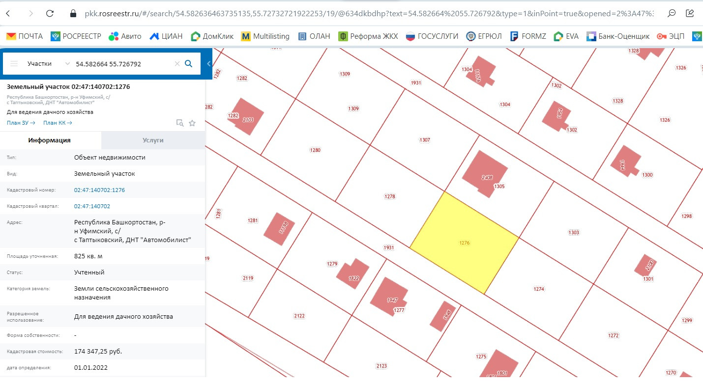This screenshot has width=703, height=385.
Task: Click the page share icon in address bar
Action: pyautogui.click(x=691, y=14)
